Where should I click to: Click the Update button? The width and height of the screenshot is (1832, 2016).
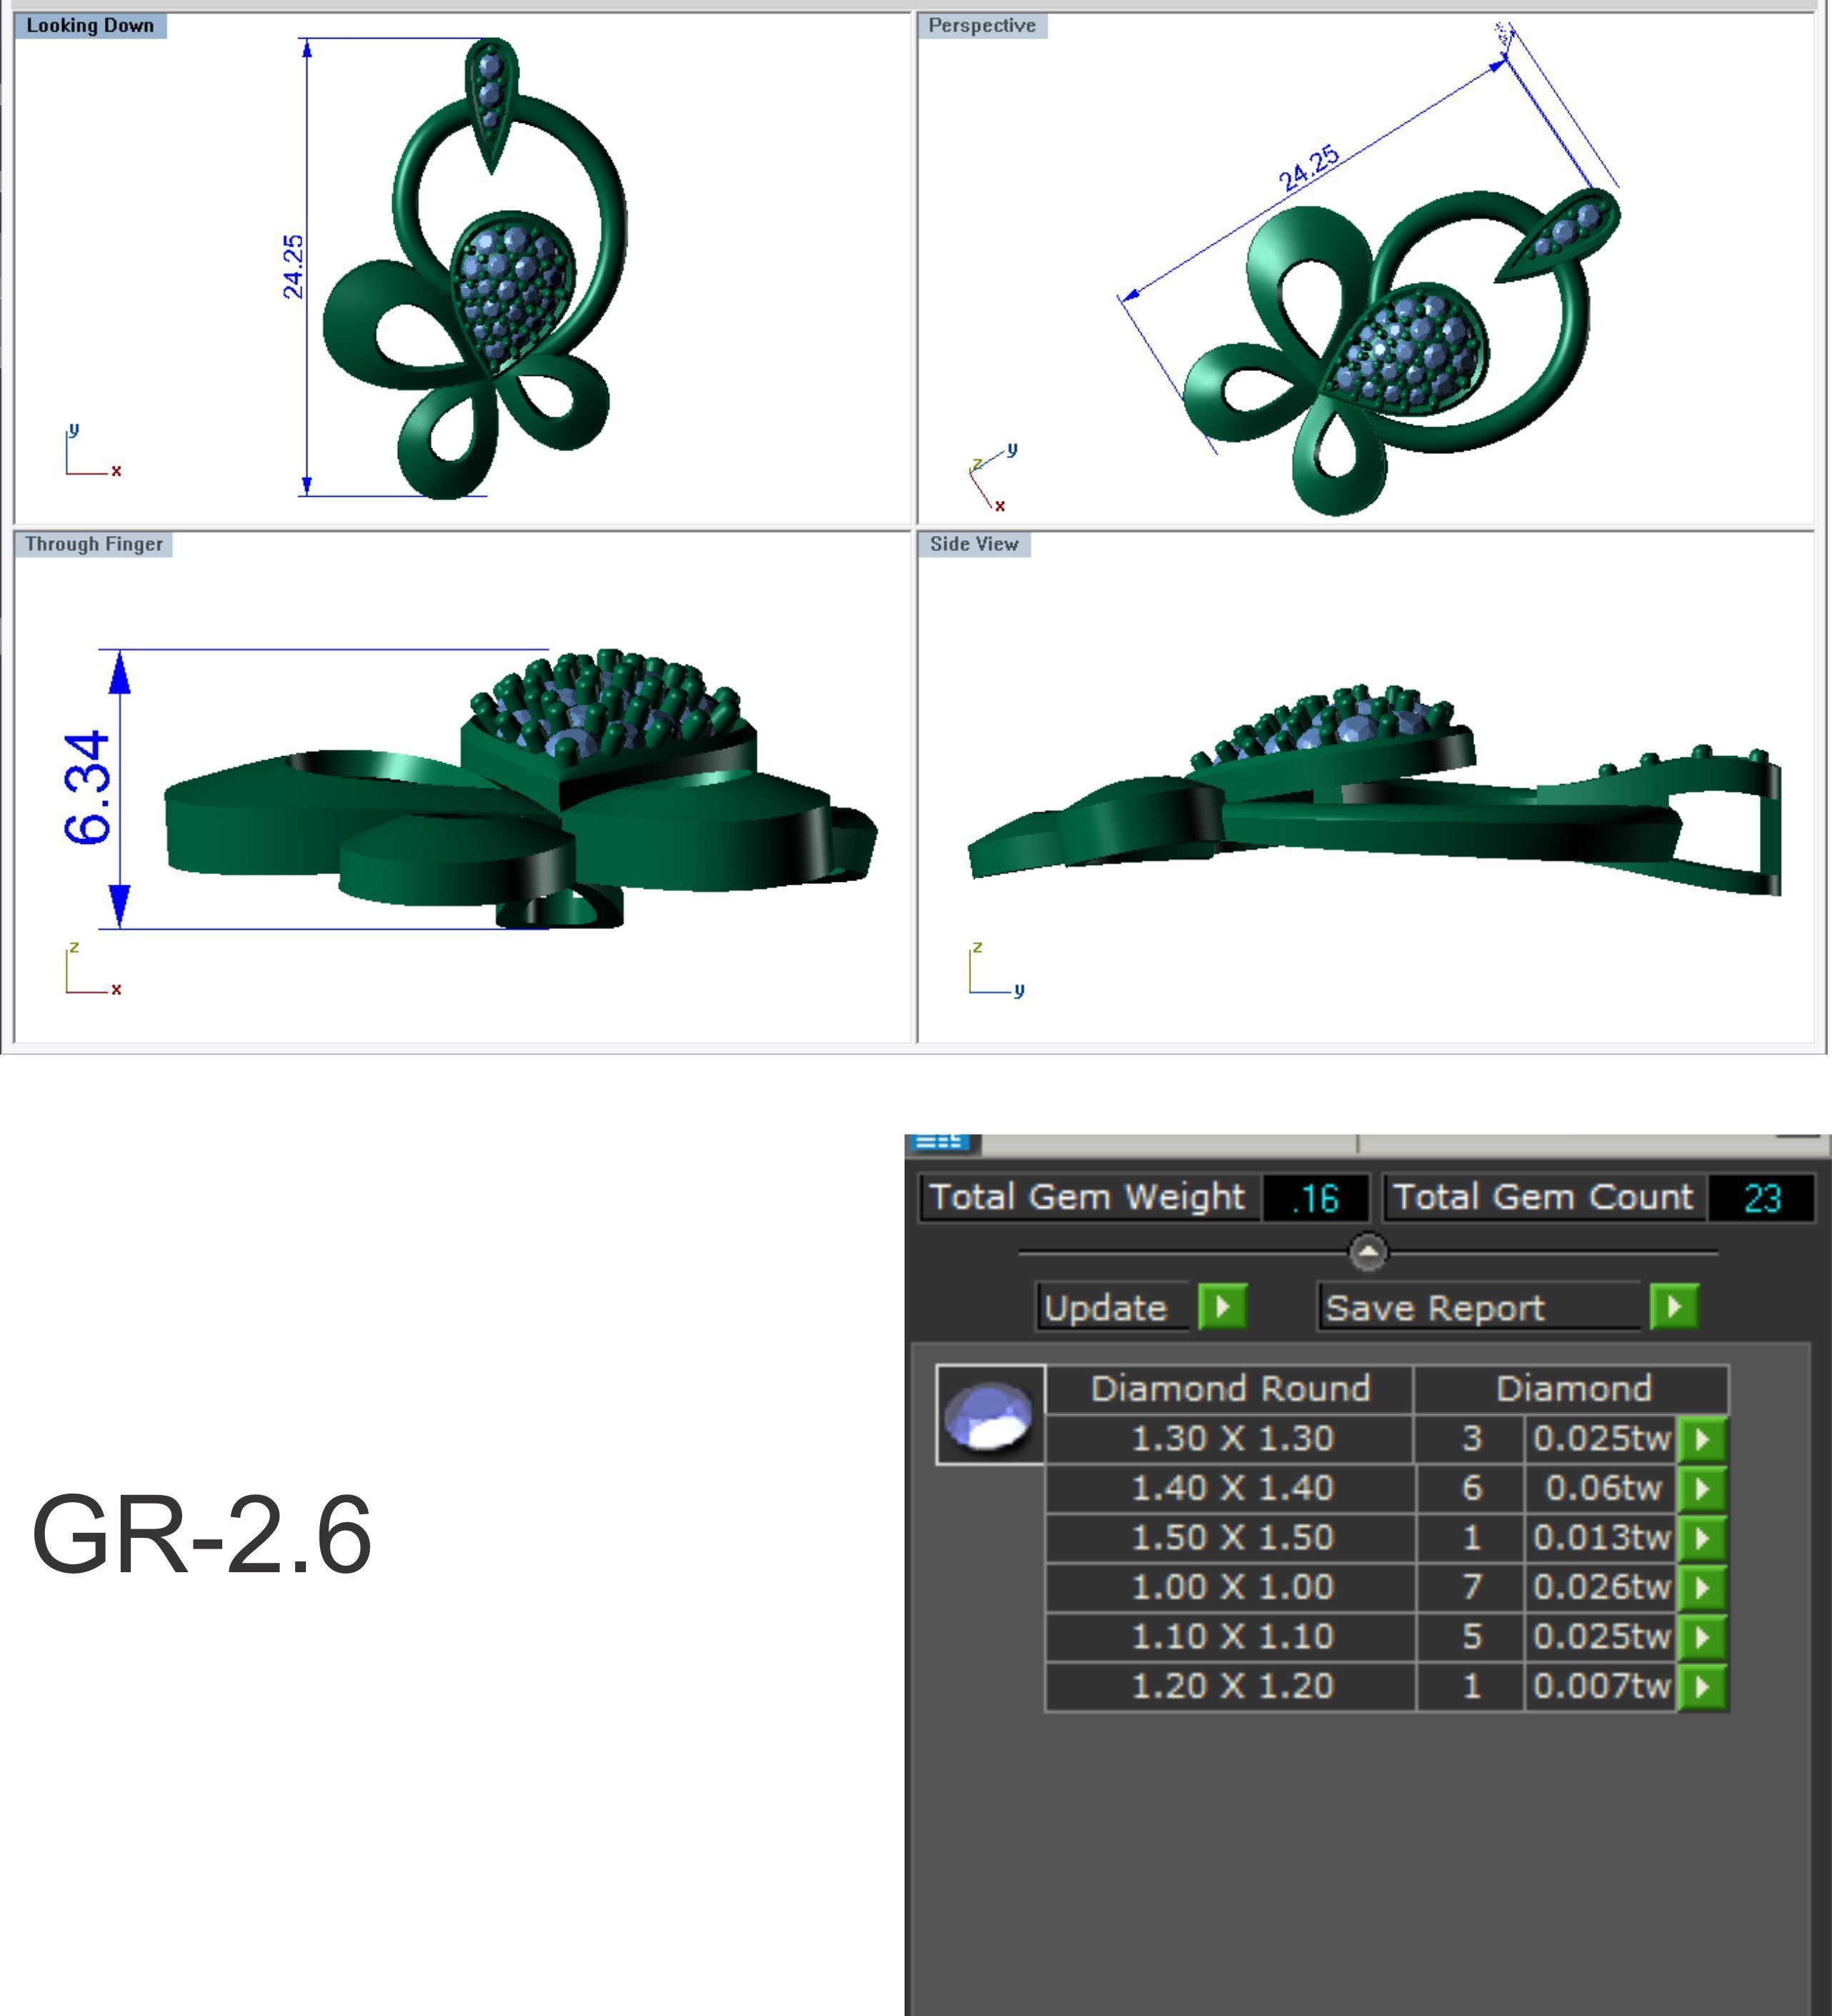tap(1112, 1307)
